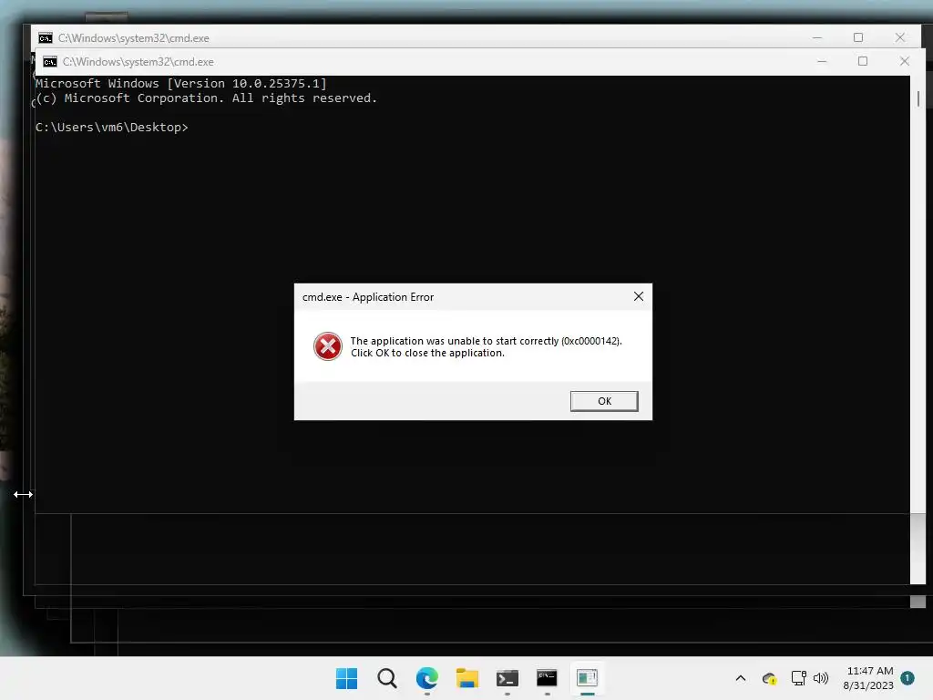Click the C:\Users\vm6\Desktop> prompt line
The image size is (933, 700).
point(112,128)
